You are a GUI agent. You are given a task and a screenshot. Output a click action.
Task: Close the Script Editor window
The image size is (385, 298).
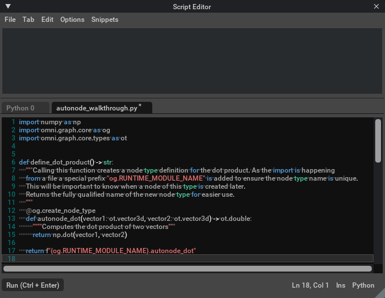point(376,6)
